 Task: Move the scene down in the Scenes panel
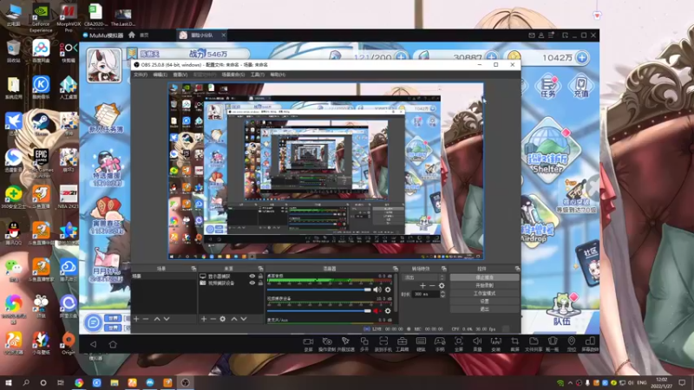click(x=167, y=319)
